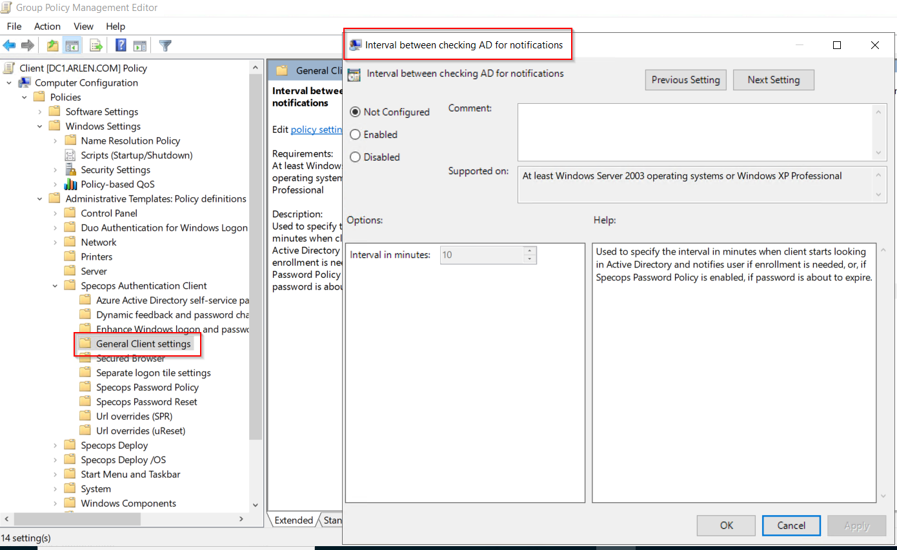Expand Duo Authentication for Windows Logon node
Viewport: 897px width, 550px height.
point(55,228)
